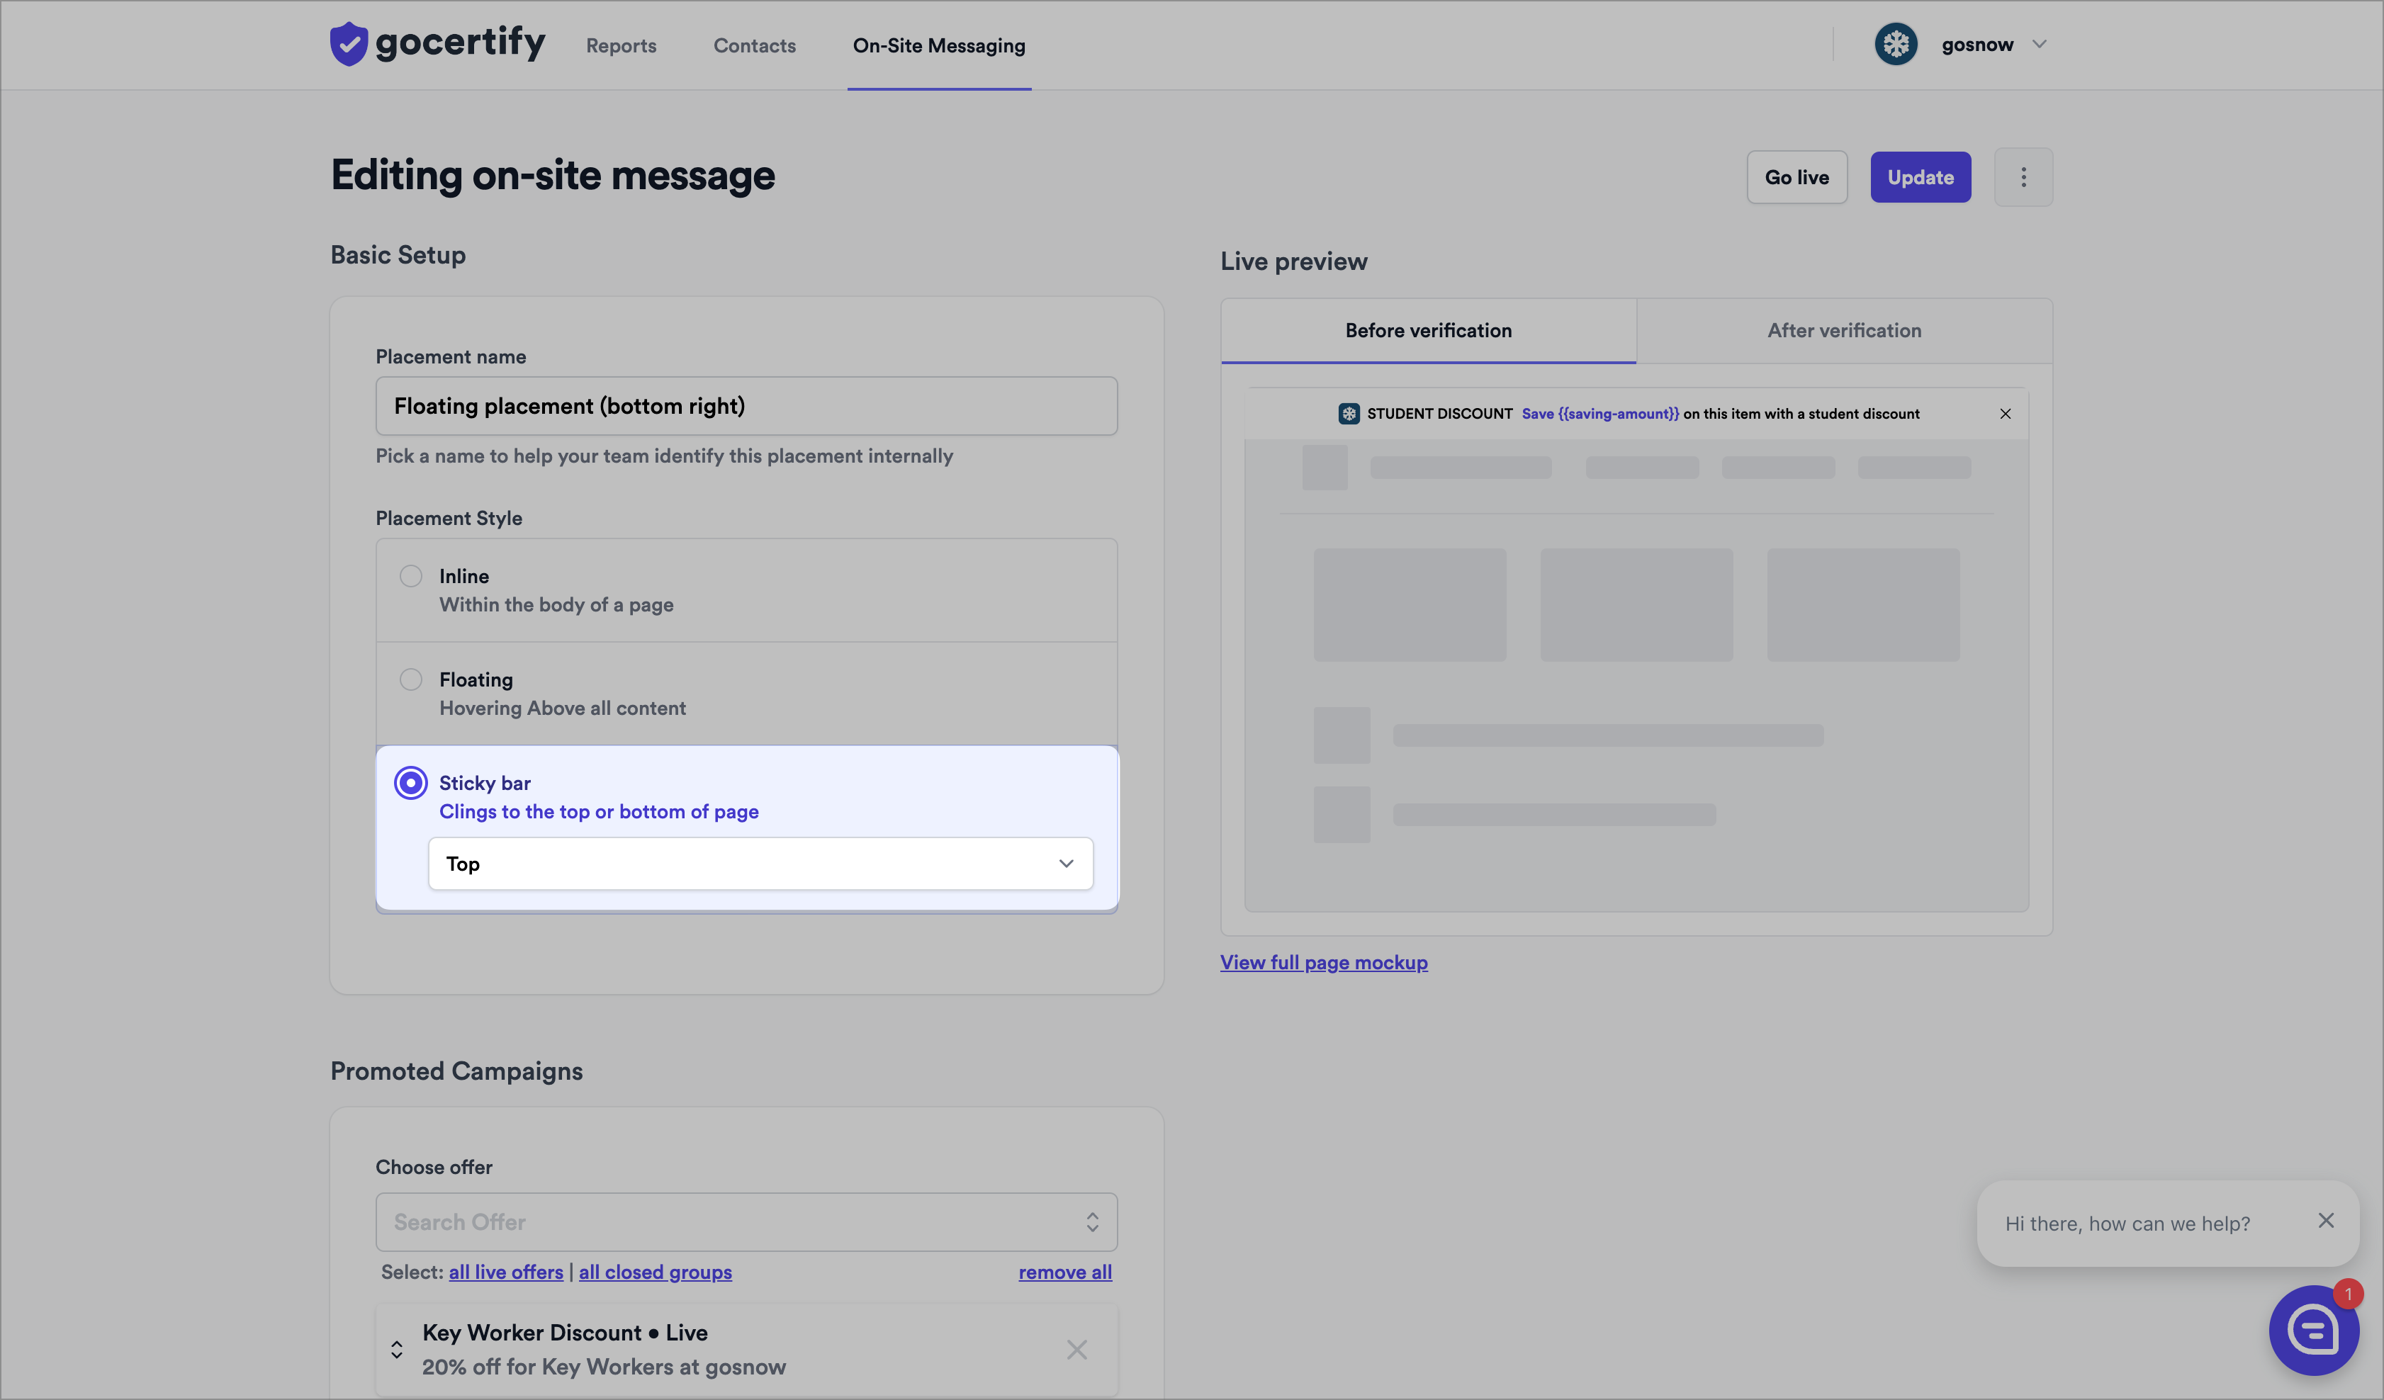Dismiss the 'how can we help' chat bubble

(2325, 1220)
